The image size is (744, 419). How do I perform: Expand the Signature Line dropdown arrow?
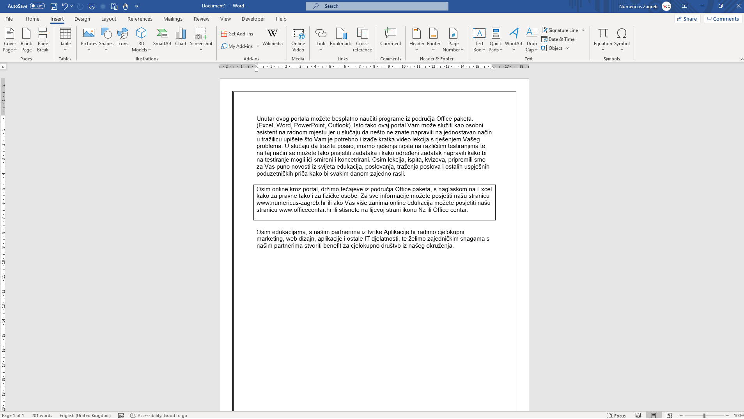click(x=583, y=30)
